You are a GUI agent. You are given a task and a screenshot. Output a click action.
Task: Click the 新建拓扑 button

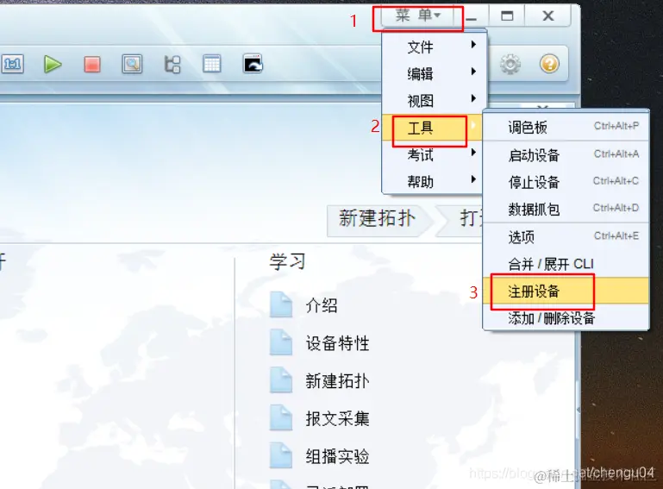click(x=379, y=220)
